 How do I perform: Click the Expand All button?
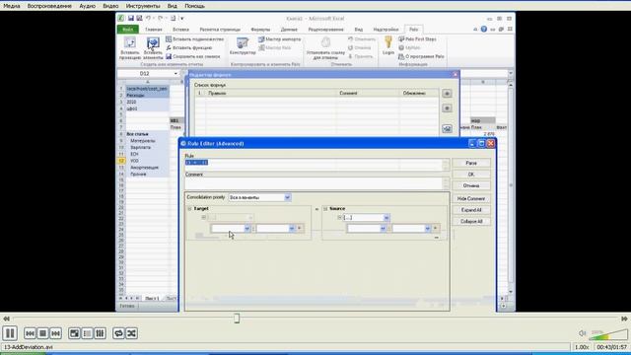471,210
